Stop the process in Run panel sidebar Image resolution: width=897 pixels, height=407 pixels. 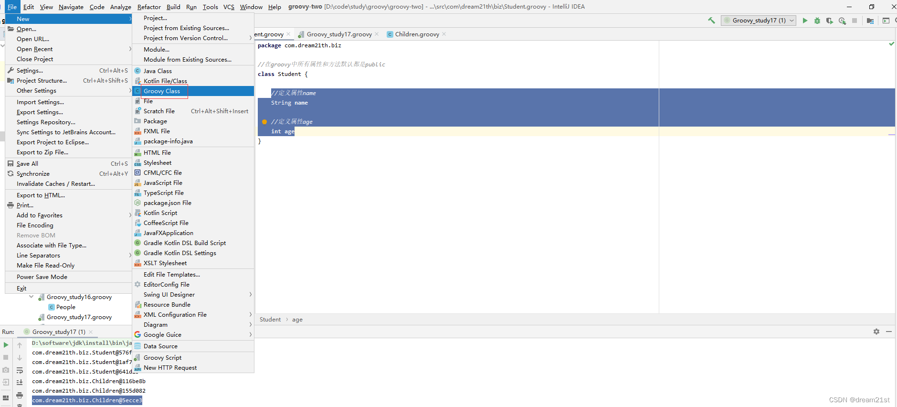click(x=6, y=357)
